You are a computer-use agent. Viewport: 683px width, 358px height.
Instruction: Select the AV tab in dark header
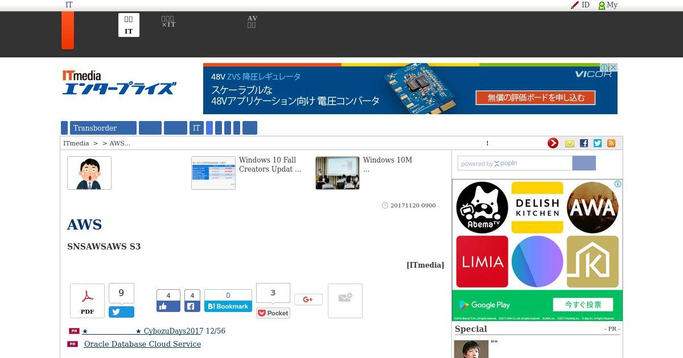point(252,22)
